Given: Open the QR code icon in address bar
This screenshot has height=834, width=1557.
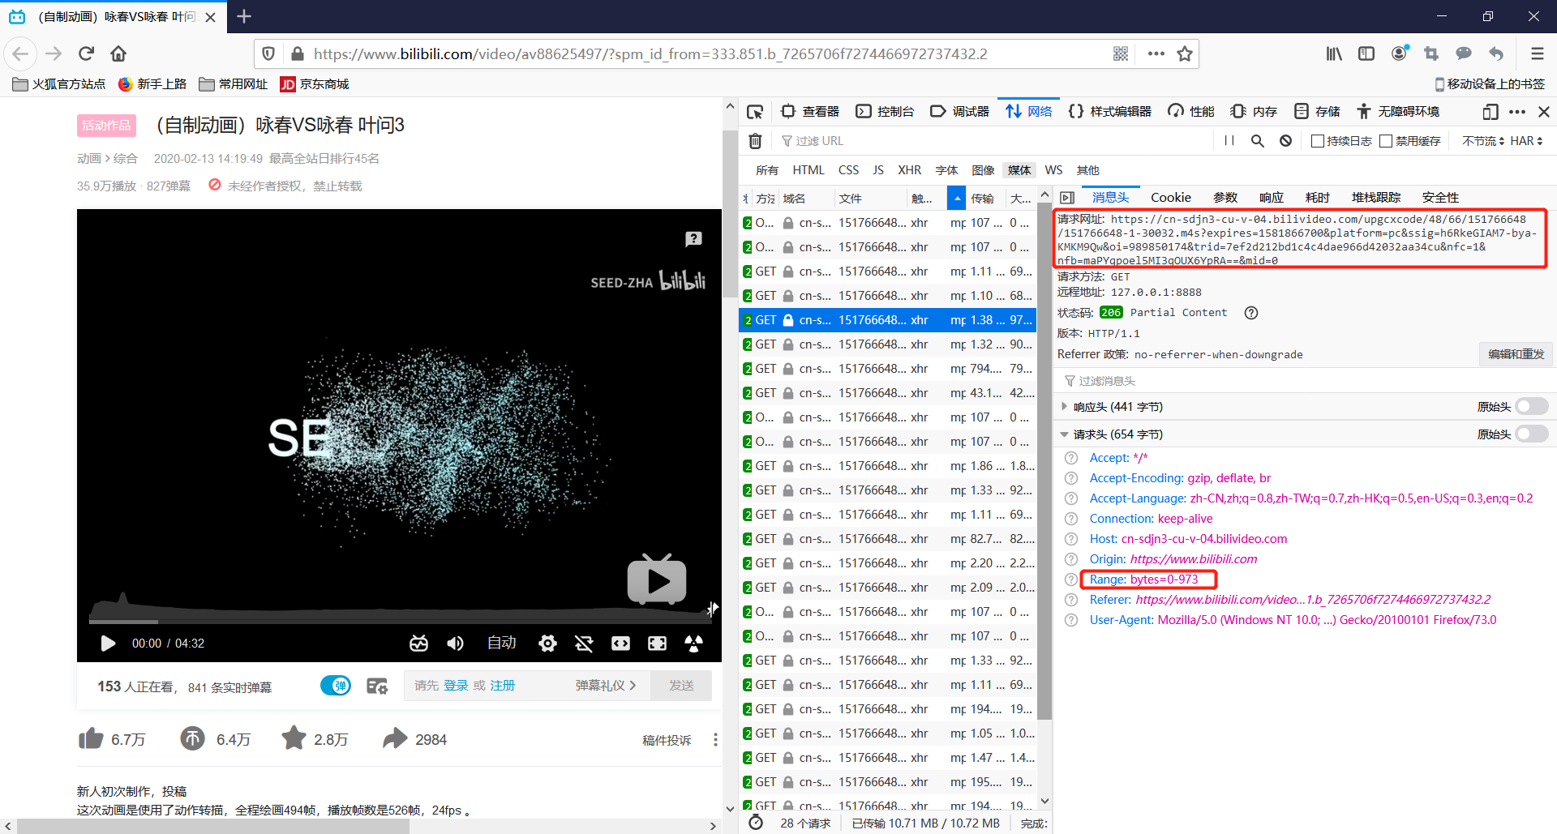Looking at the screenshot, I should point(1121,53).
